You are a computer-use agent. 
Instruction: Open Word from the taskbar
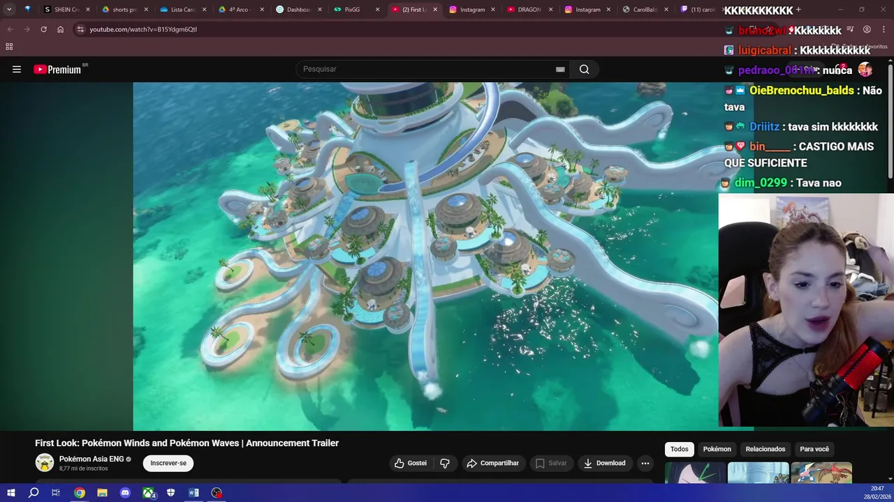coord(193,493)
